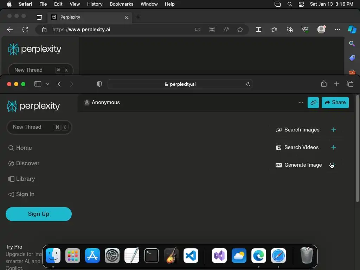Expand the Safari sidebar dropdown chevron
The height and width of the screenshot is (270, 360).
[48, 84]
